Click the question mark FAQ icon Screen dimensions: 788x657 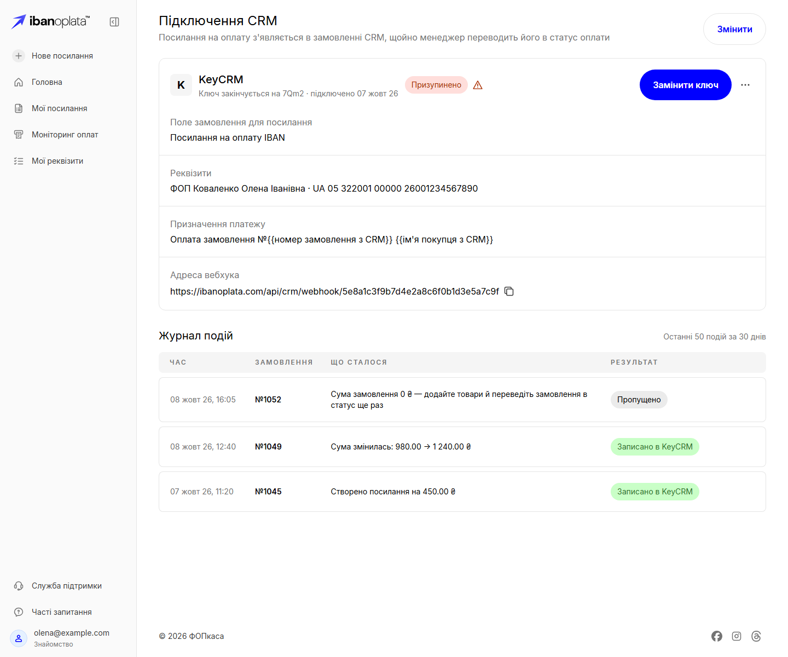(x=19, y=612)
